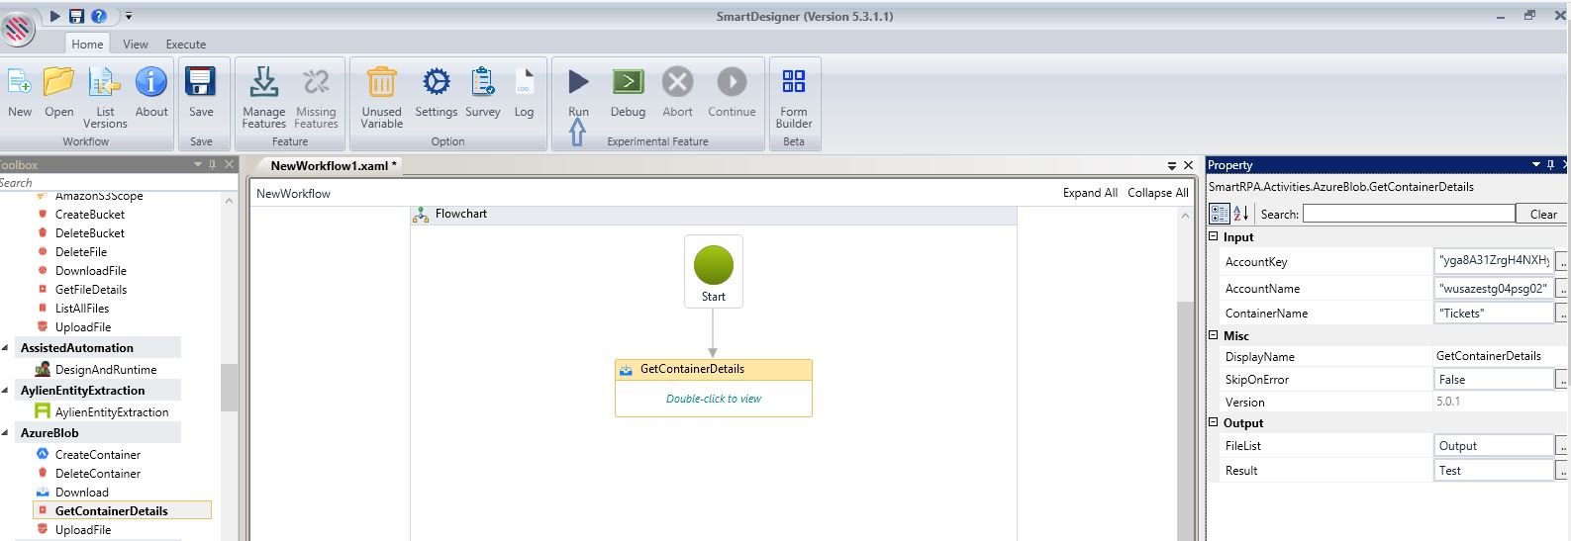The width and height of the screenshot is (1571, 541).
Task: Click Expand All in the designer
Action: tap(1090, 193)
